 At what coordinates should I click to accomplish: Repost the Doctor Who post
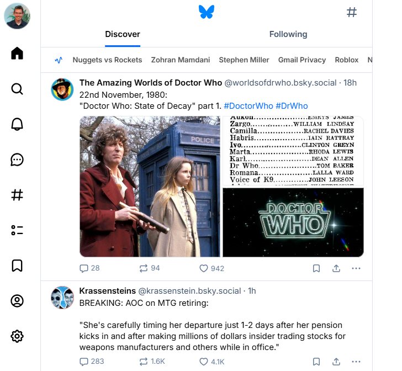pos(144,268)
